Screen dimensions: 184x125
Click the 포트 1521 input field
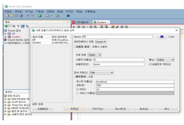click(135, 86)
